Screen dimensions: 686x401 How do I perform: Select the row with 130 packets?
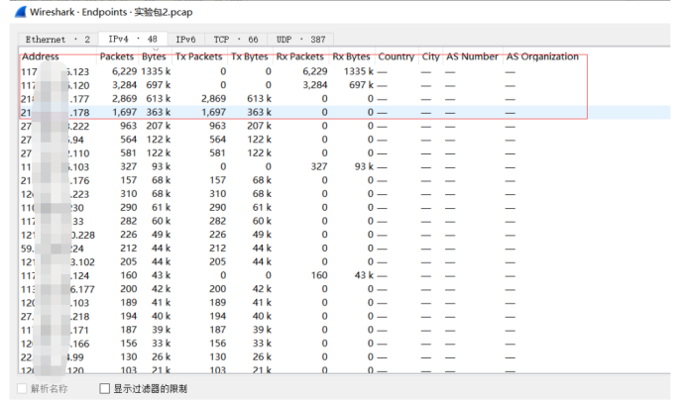tap(345, 356)
